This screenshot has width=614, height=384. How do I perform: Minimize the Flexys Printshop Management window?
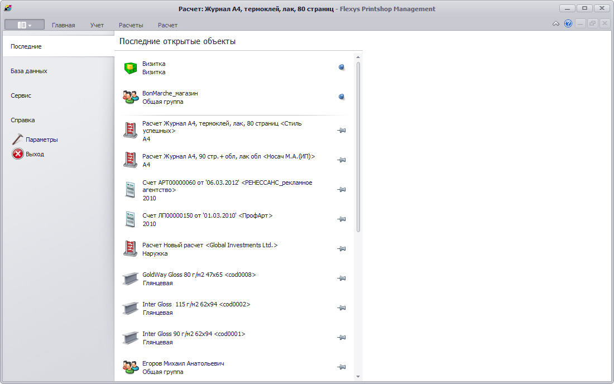(567, 8)
